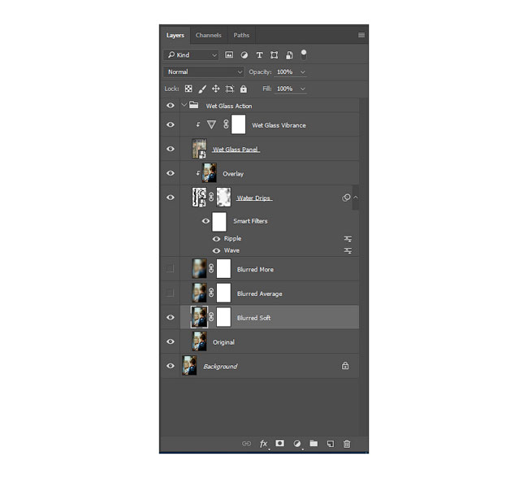The width and height of the screenshot is (528, 478).
Task: Hide the Wave smart filter
Action: click(x=216, y=250)
